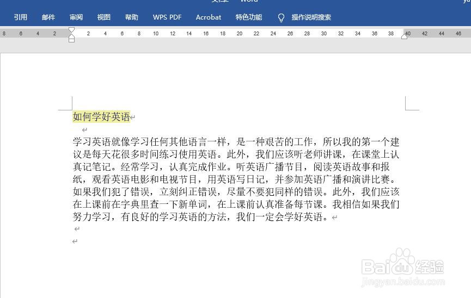Image resolution: width=471 pixels, height=298 pixels.
Task: Click text line starting 真记笔记
Action: 231,166
